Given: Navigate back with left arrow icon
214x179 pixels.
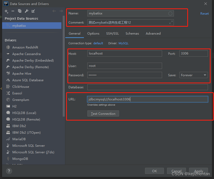Looking at the screenshot, I should point(54,11).
